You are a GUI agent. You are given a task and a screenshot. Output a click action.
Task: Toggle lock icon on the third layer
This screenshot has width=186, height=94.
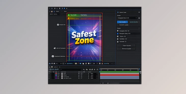[x=58, y=77]
